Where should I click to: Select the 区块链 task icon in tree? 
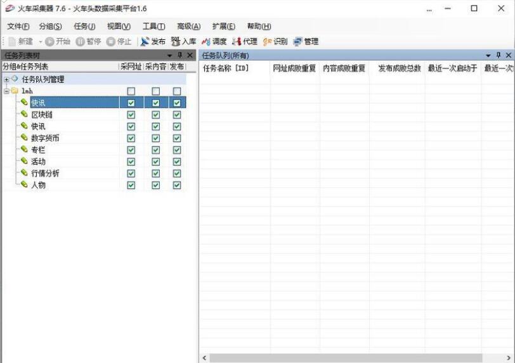(x=24, y=115)
